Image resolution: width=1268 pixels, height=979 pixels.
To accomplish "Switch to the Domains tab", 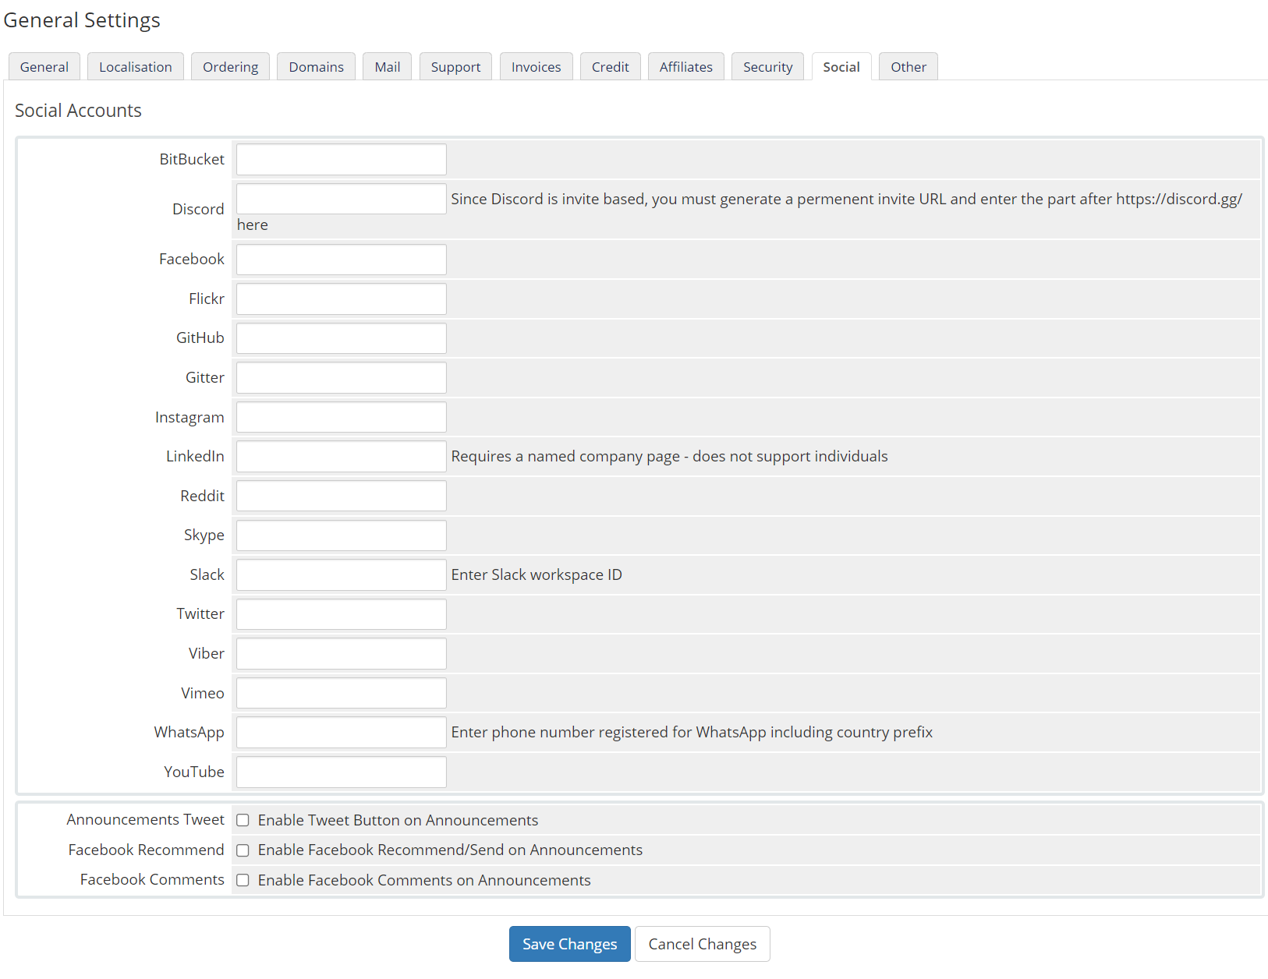I will [x=316, y=67].
